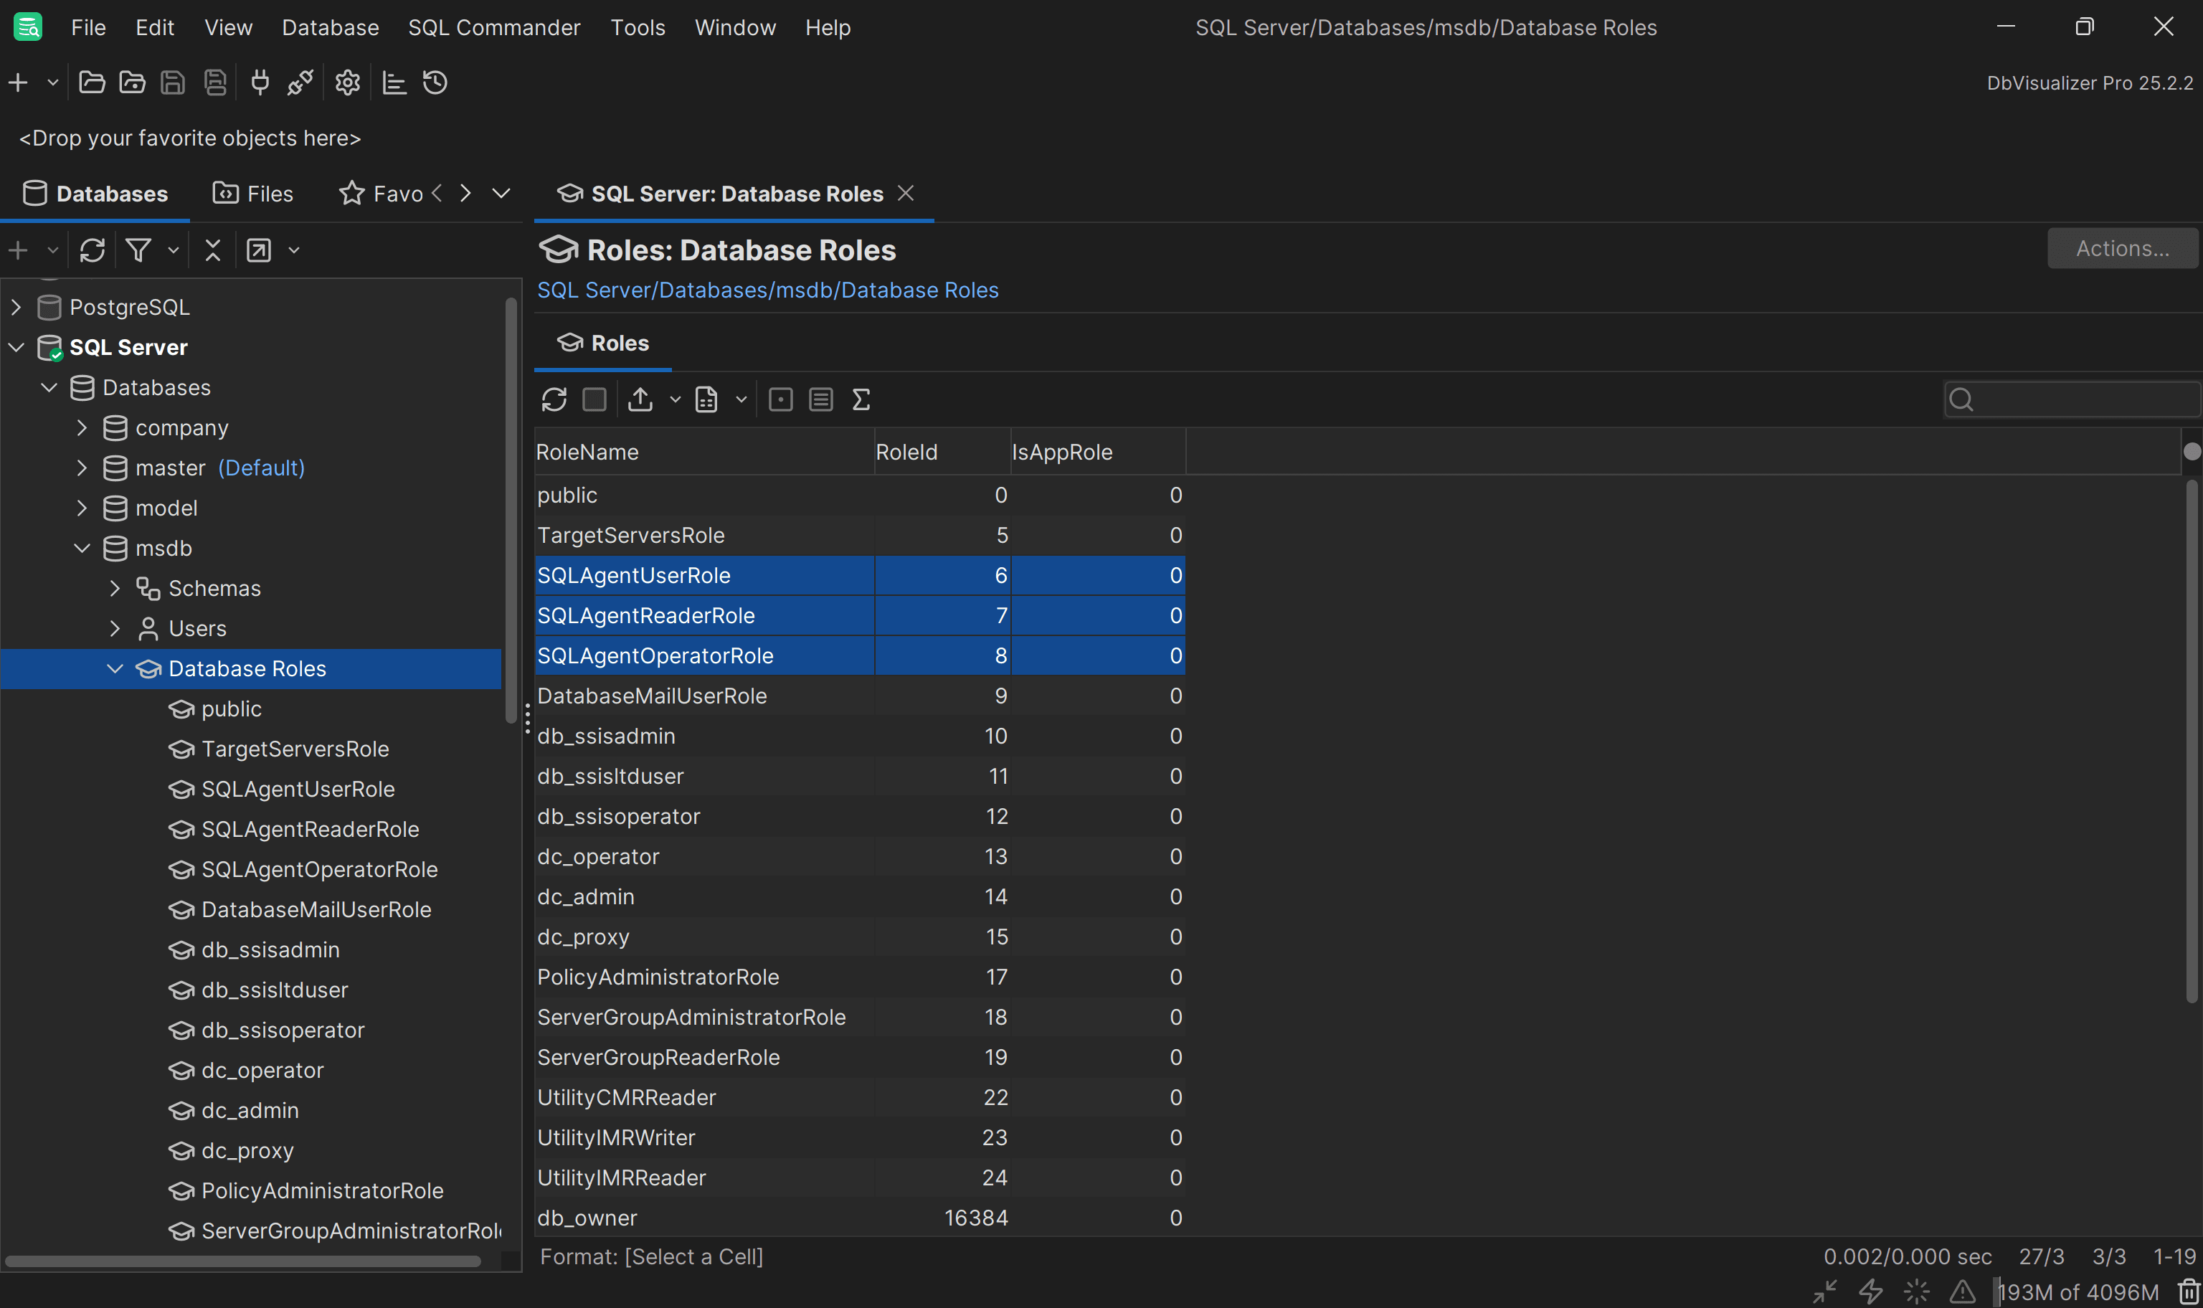Click the Disconnect icon in the toolbar

(x=300, y=82)
